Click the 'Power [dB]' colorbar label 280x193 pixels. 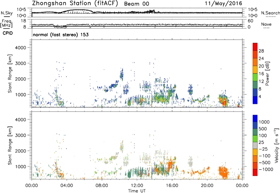[267, 74]
